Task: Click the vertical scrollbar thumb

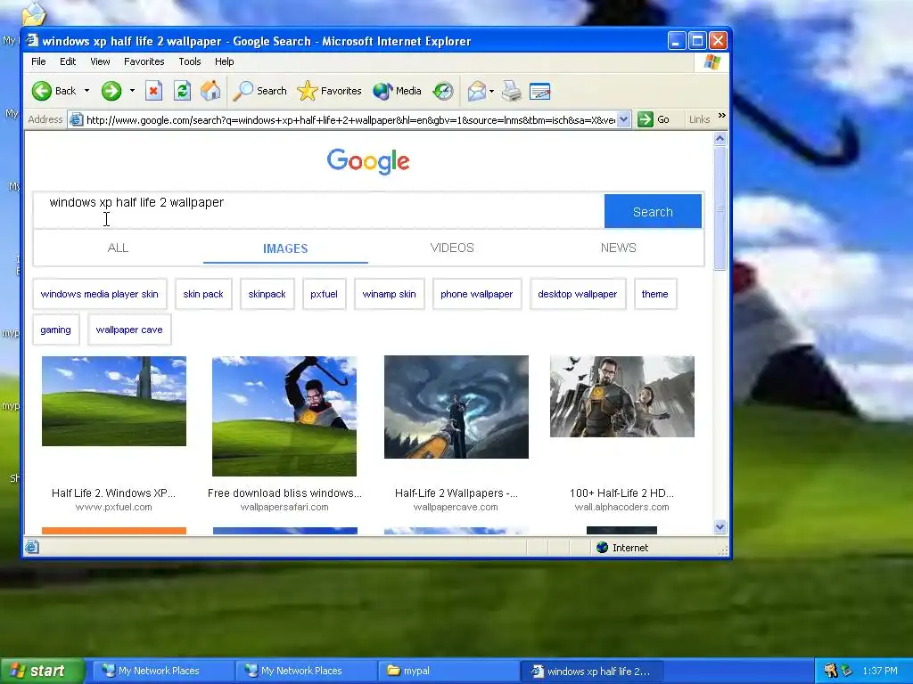Action: (720, 208)
